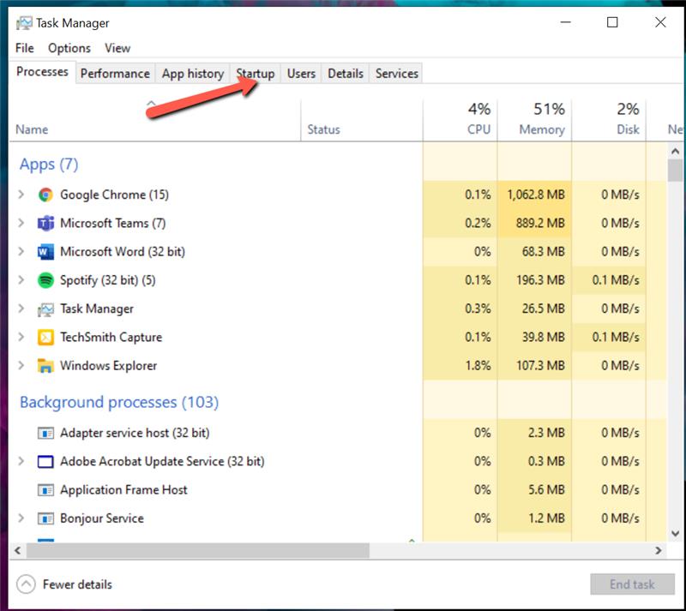The width and height of the screenshot is (686, 611).
Task: Click the Windows Explorer folder icon
Action: click(45, 366)
